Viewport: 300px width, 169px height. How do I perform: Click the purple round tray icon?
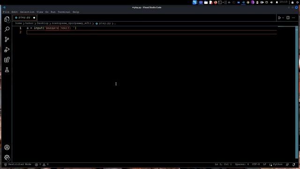pos(253,2)
